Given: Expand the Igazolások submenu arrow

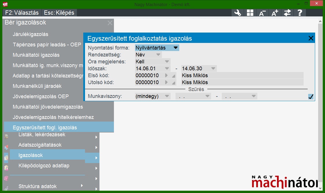Looking at the screenshot, I should 96,158.
